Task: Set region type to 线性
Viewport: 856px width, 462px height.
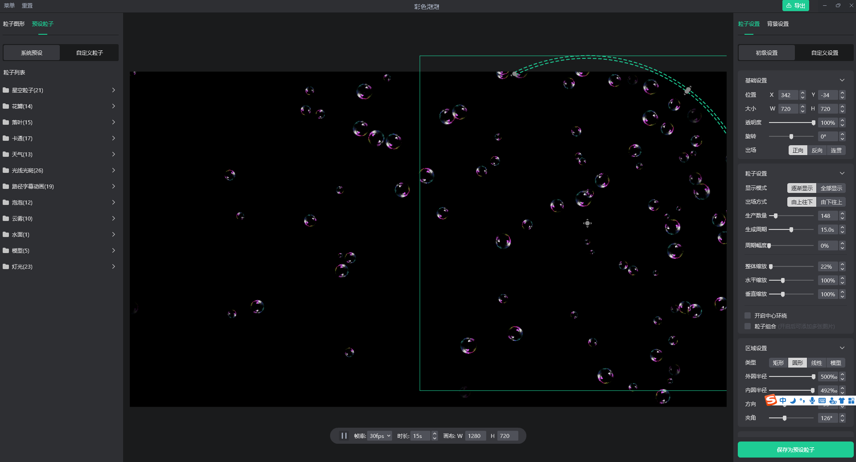Action: pyautogui.click(x=817, y=363)
